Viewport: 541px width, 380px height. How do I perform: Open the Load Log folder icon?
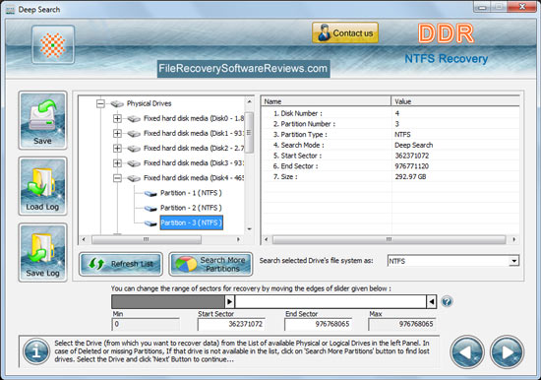(x=42, y=186)
